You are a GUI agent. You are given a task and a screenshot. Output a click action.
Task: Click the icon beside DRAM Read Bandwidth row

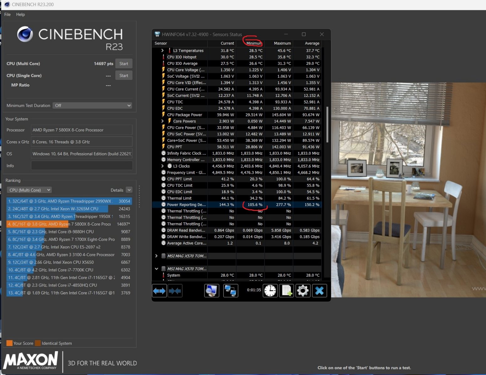[163, 230]
